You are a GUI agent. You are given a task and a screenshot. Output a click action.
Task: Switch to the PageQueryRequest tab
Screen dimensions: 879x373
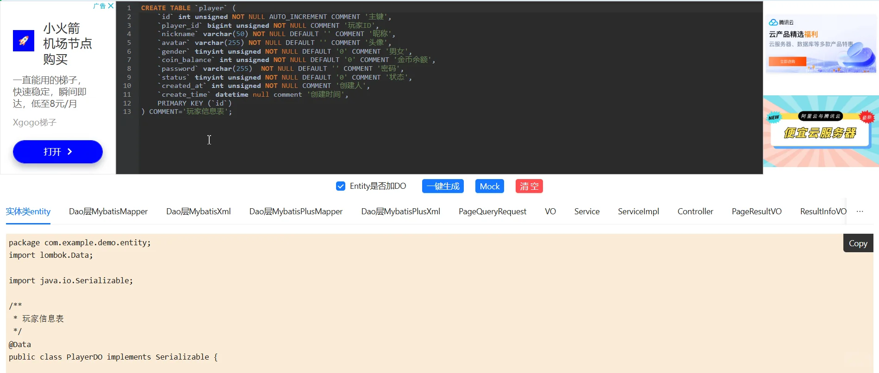click(492, 211)
